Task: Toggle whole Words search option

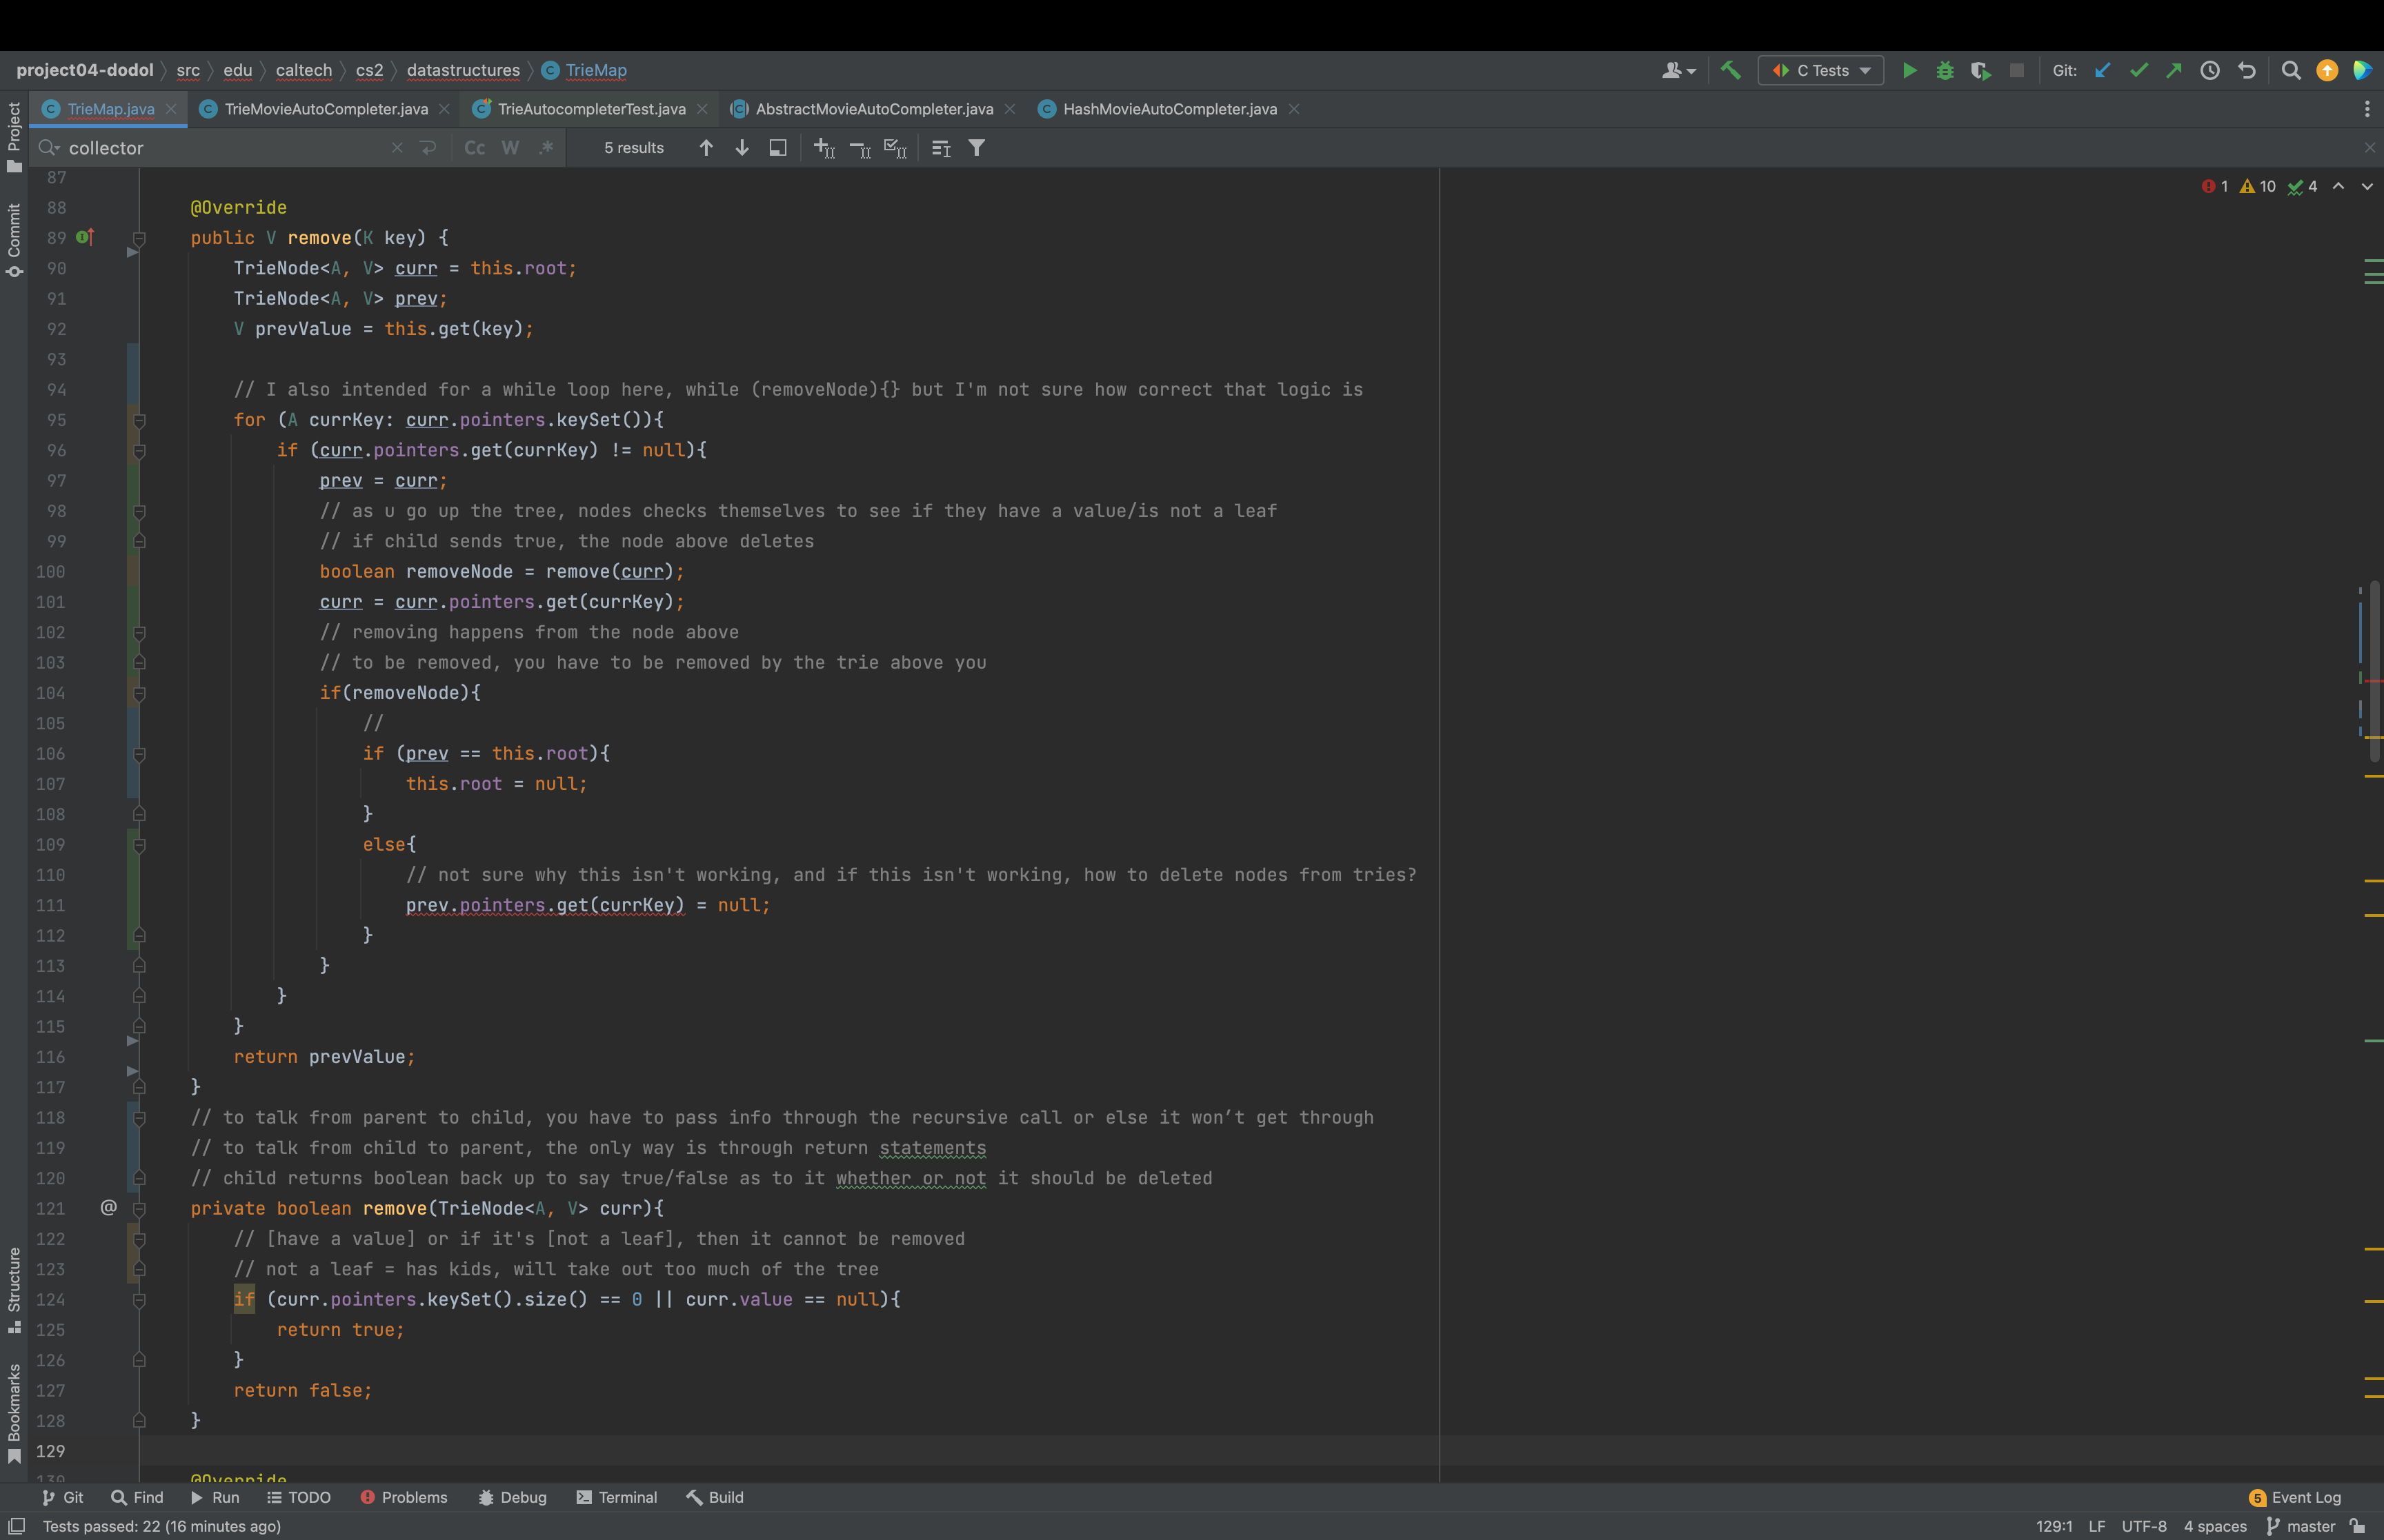Action: tap(510, 148)
